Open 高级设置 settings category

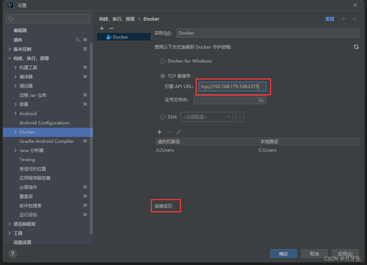22,242
